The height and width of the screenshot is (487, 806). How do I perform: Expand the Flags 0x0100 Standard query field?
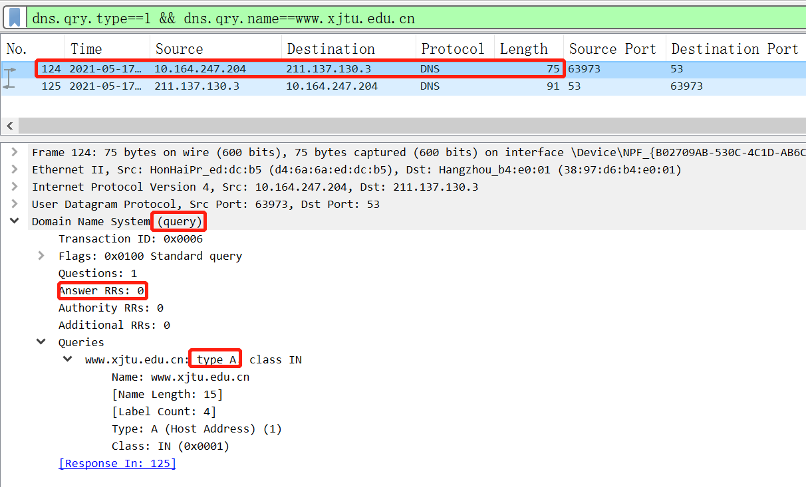pyautogui.click(x=40, y=256)
